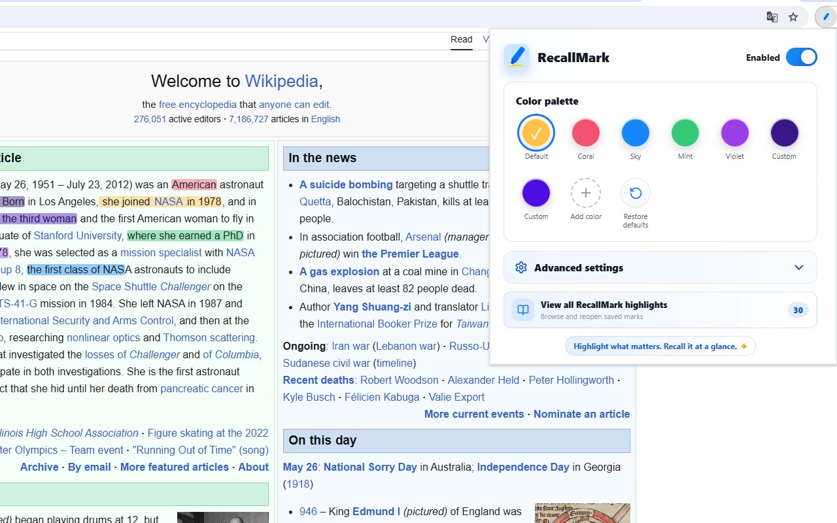Open the Wikipedia link in the welcome heading

pyautogui.click(x=281, y=81)
